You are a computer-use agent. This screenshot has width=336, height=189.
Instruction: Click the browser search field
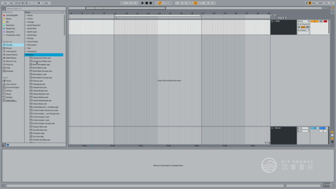[x=35, y=8]
